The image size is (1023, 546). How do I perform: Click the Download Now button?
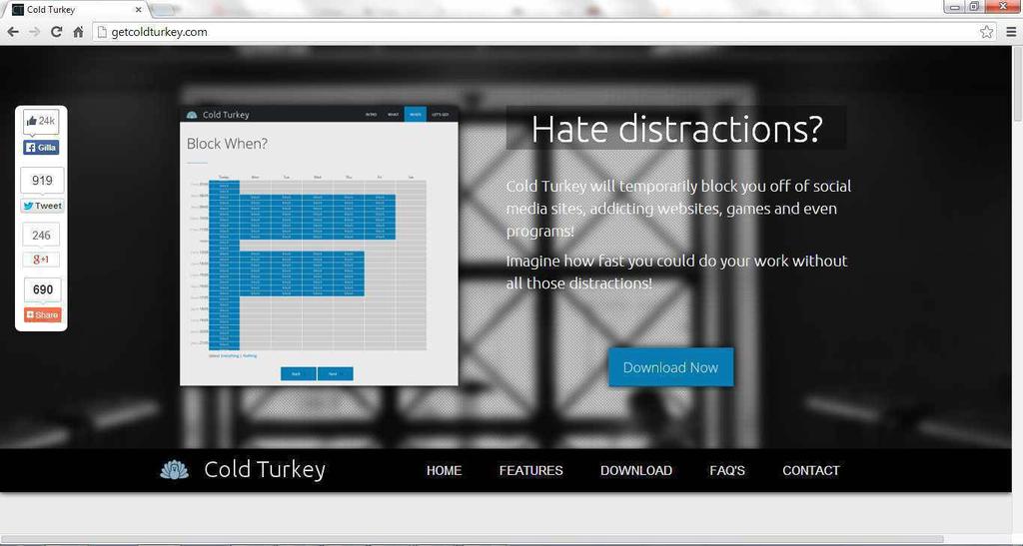[x=670, y=367]
